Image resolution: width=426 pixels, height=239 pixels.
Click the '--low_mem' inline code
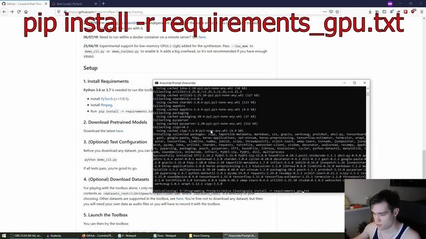240,46
